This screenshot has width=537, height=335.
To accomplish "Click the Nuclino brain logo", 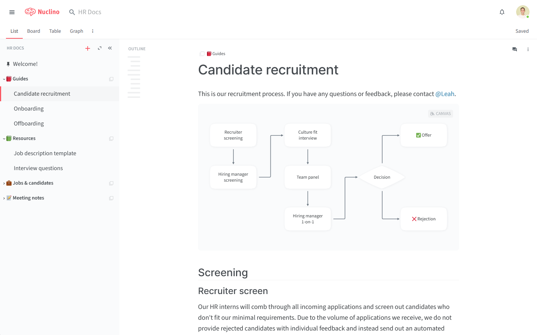I will click(x=30, y=12).
